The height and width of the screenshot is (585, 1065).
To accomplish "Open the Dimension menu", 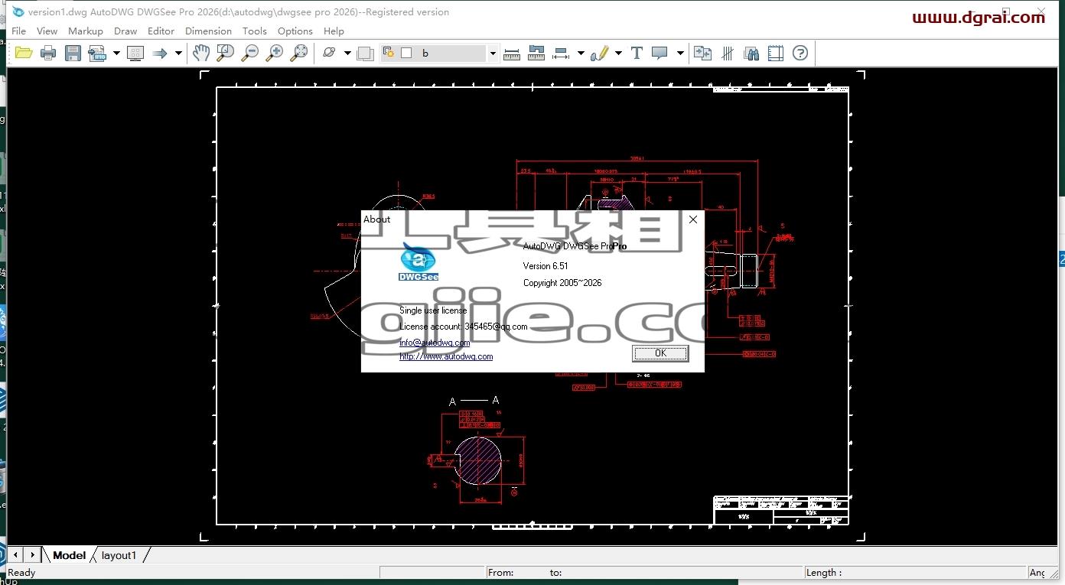I will 208,31.
